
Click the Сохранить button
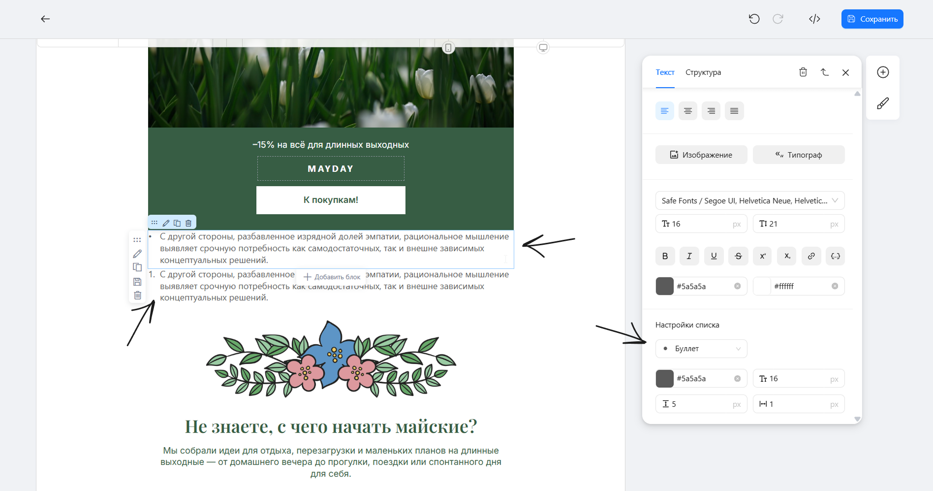coord(872,19)
